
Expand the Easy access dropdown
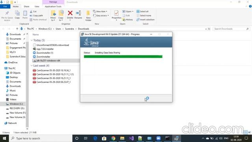click(x=101, y=15)
